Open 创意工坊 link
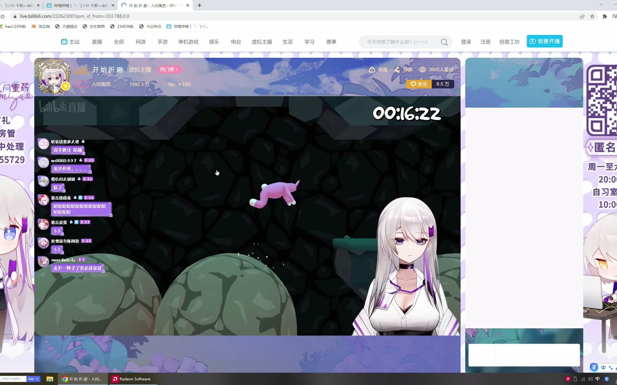The height and width of the screenshot is (385, 617). (510, 42)
